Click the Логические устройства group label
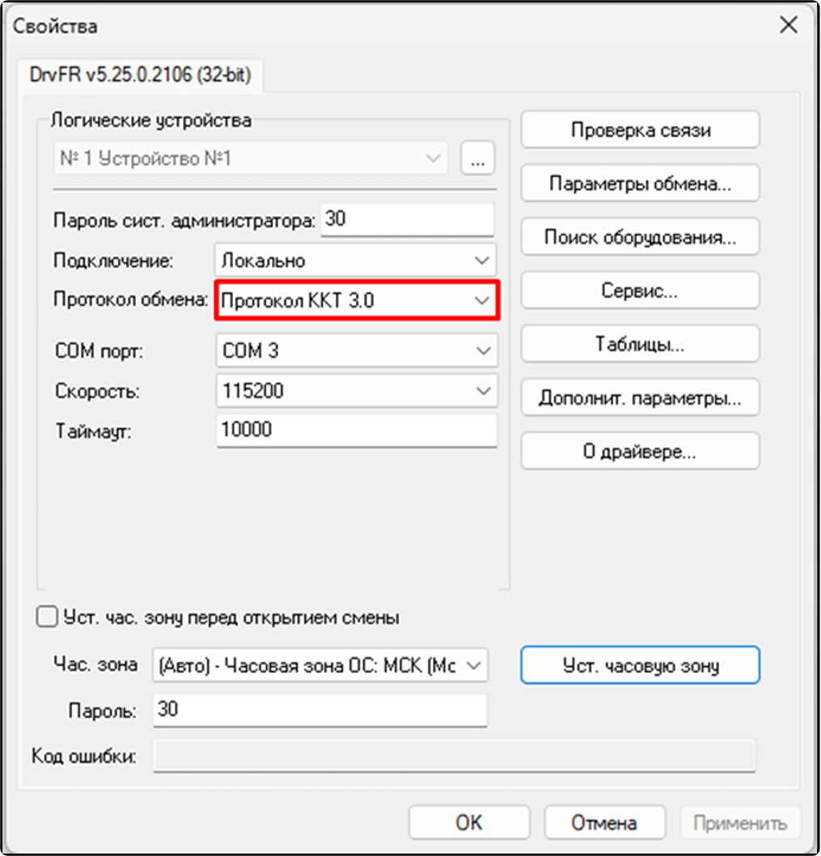The height and width of the screenshot is (856, 821). click(x=151, y=120)
